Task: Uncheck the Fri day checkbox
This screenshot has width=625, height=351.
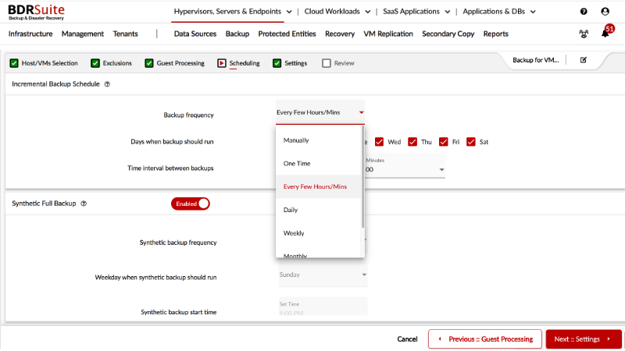Action: [444, 142]
